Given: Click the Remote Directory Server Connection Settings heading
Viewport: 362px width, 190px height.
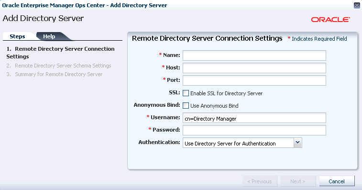Looking at the screenshot, I should (x=207, y=38).
